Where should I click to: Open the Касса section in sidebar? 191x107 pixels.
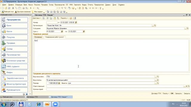[15, 31]
